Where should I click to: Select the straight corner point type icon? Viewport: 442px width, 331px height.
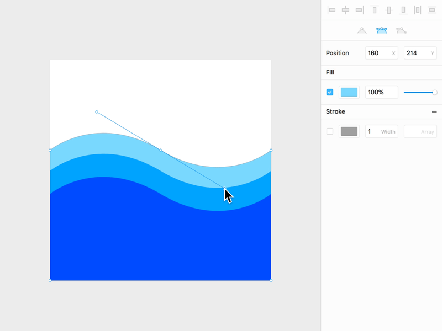point(361,30)
